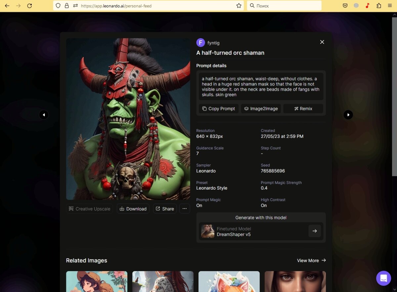Click View More related images link
397x292 pixels.
pyautogui.click(x=311, y=261)
